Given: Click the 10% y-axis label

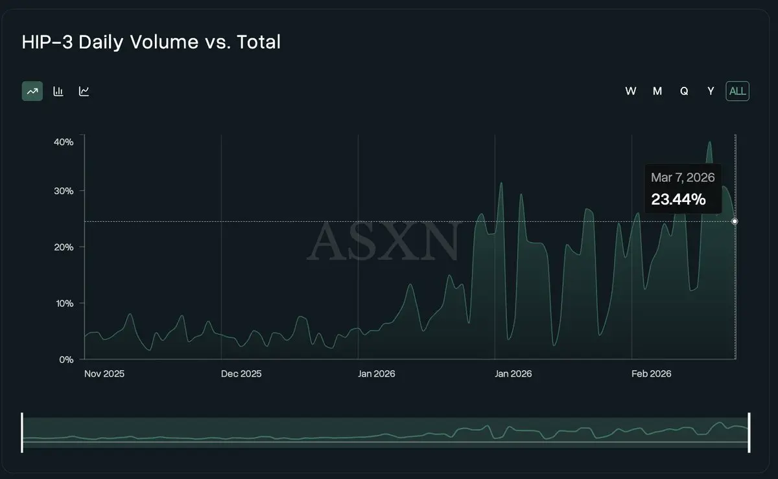Looking at the screenshot, I should point(64,304).
